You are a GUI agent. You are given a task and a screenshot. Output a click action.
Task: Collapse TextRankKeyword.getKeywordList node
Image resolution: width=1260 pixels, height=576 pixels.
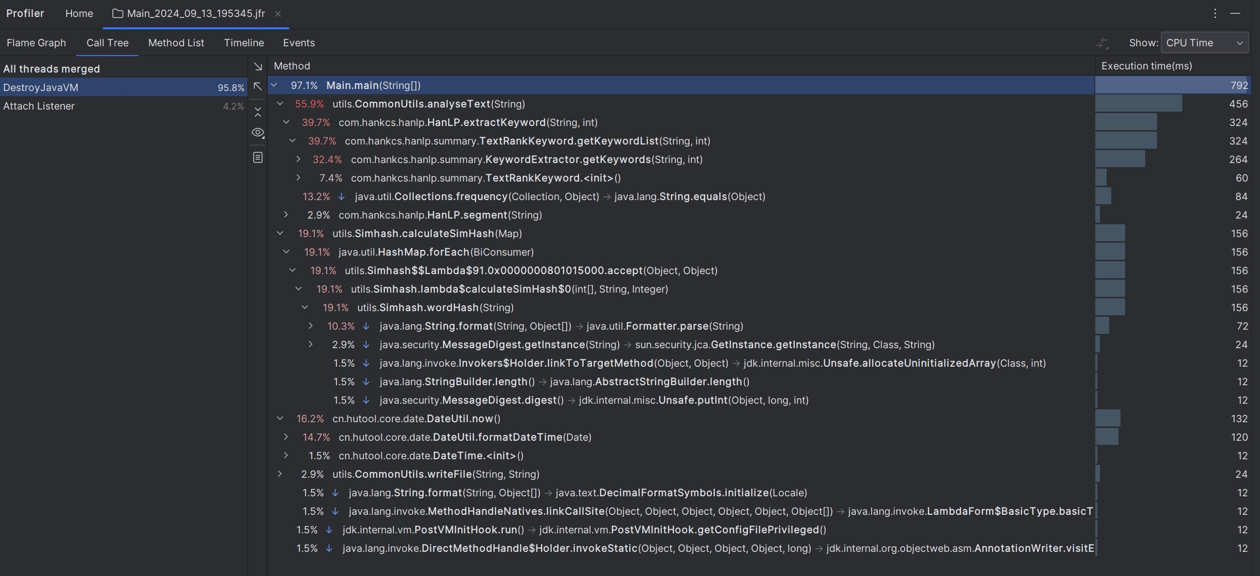(292, 141)
